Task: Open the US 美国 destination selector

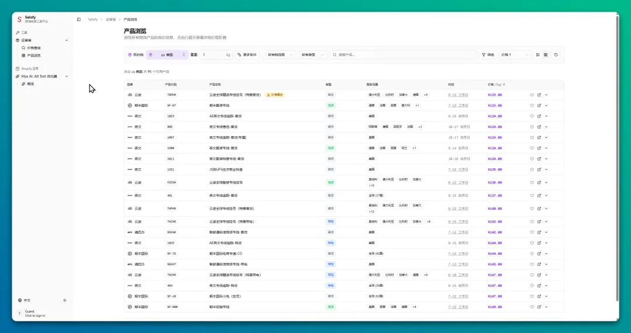Action: tap(167, 55)
